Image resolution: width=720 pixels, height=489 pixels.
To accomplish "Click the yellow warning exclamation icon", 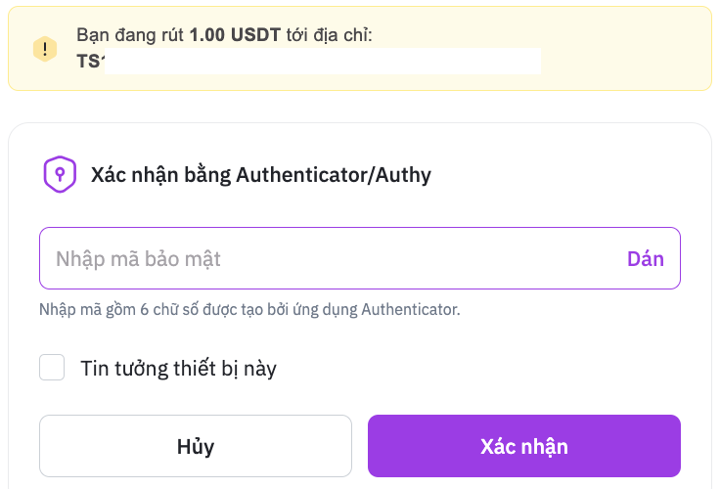I will [x=45, y=49].
